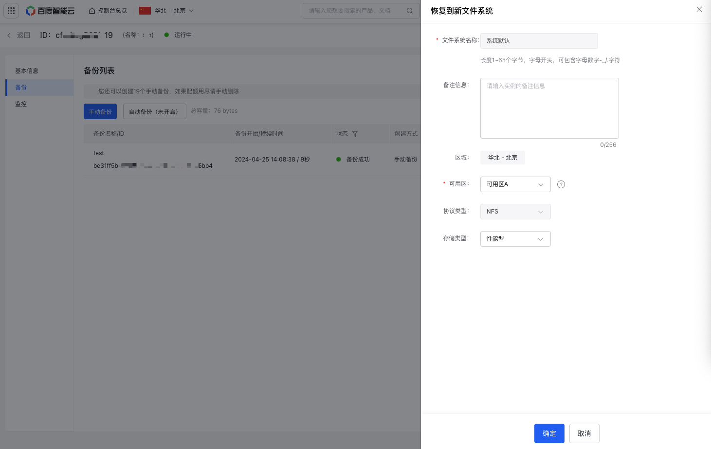The image size is (711, 449).
Task: Click the search magnifier icon
Action: (x=410, y=11)
